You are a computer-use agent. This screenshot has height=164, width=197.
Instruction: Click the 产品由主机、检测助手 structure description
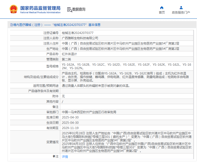pyautogui.click(x=125, y=77)
